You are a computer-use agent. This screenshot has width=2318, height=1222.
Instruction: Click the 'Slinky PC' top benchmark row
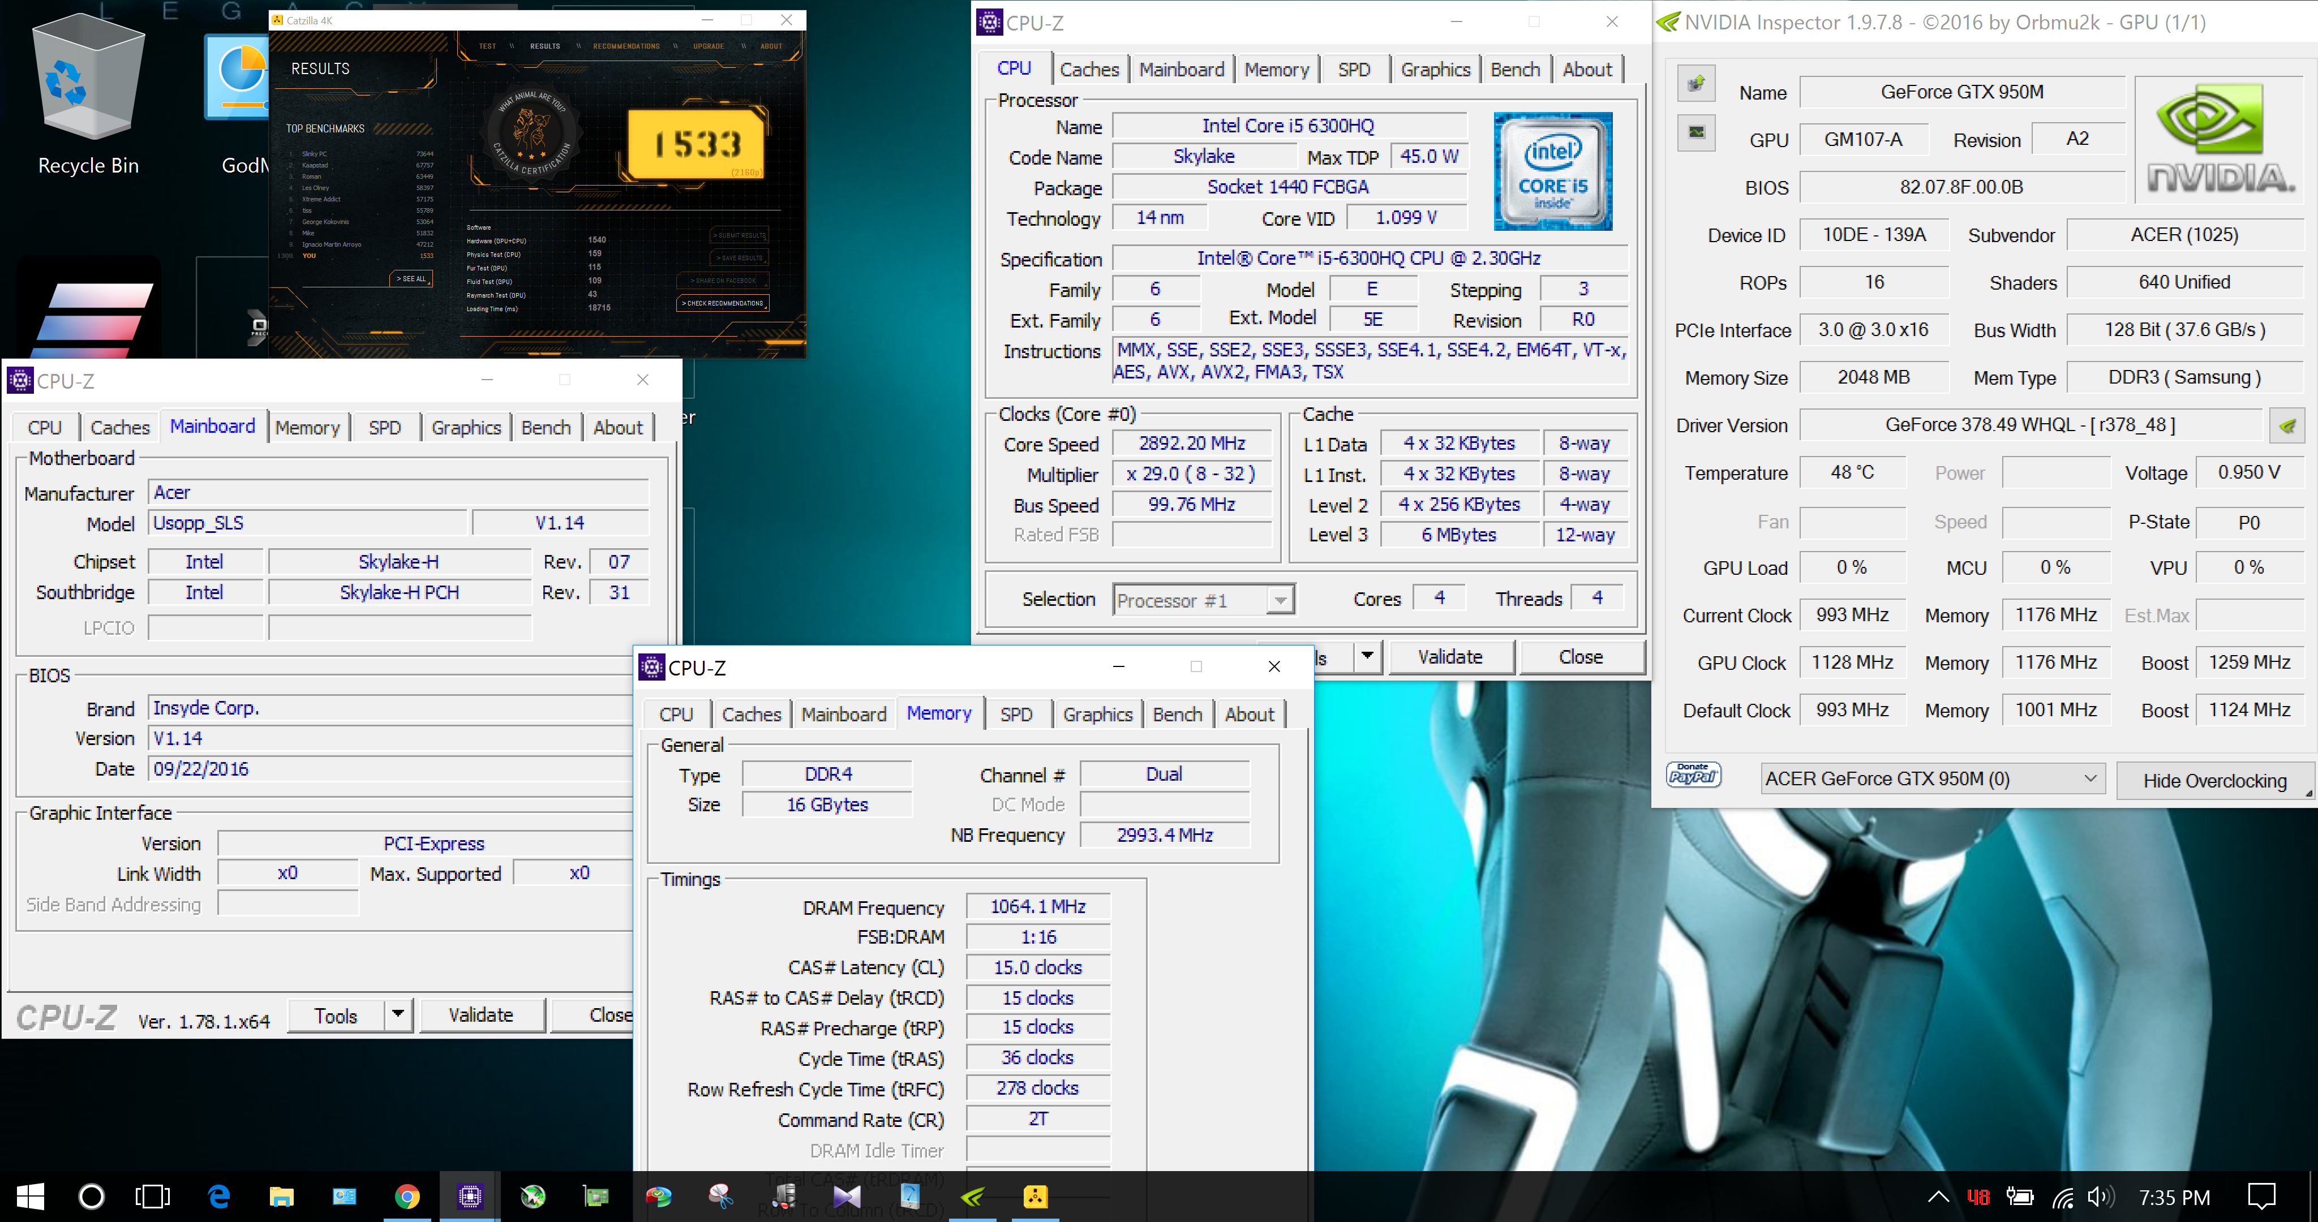pos(362,154)
